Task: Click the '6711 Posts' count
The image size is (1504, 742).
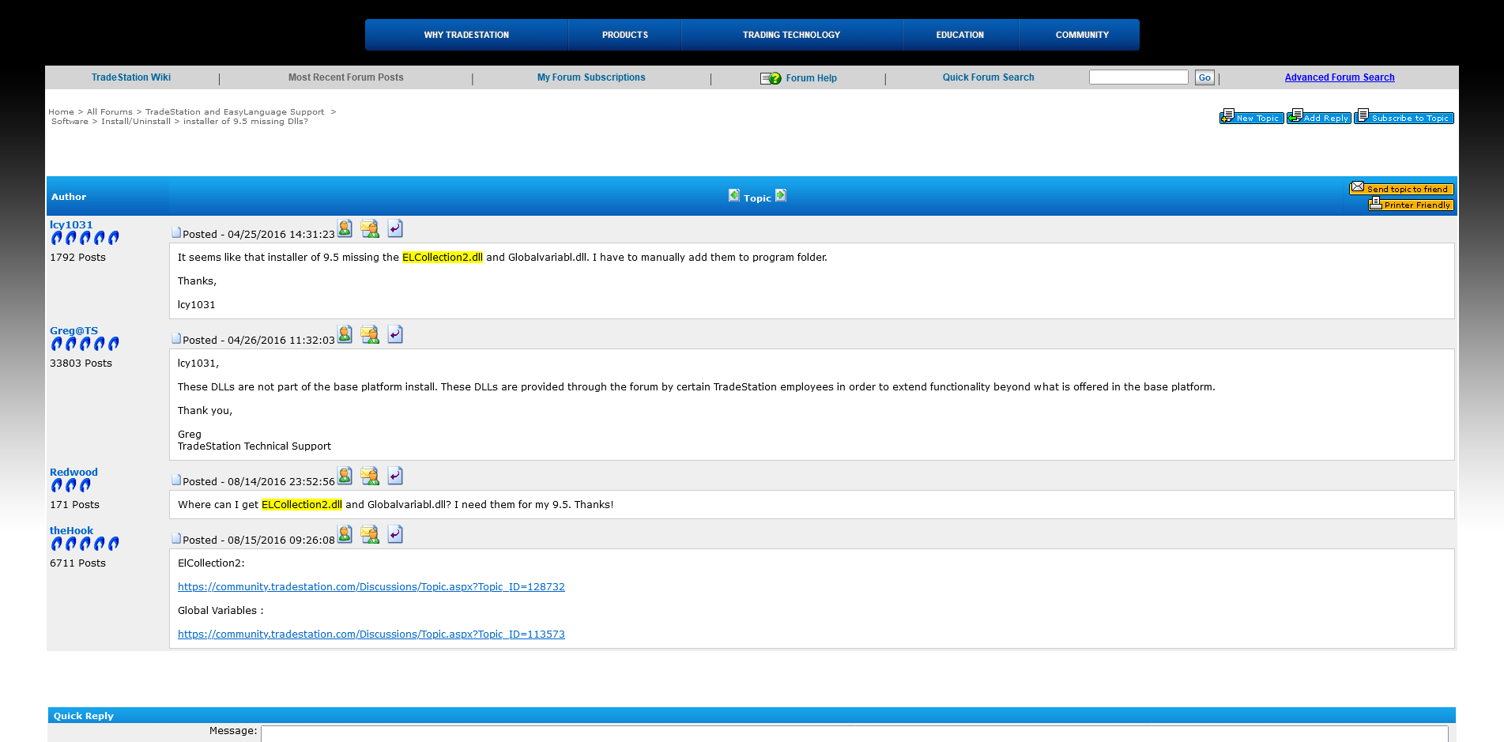Action: (77, 563)
